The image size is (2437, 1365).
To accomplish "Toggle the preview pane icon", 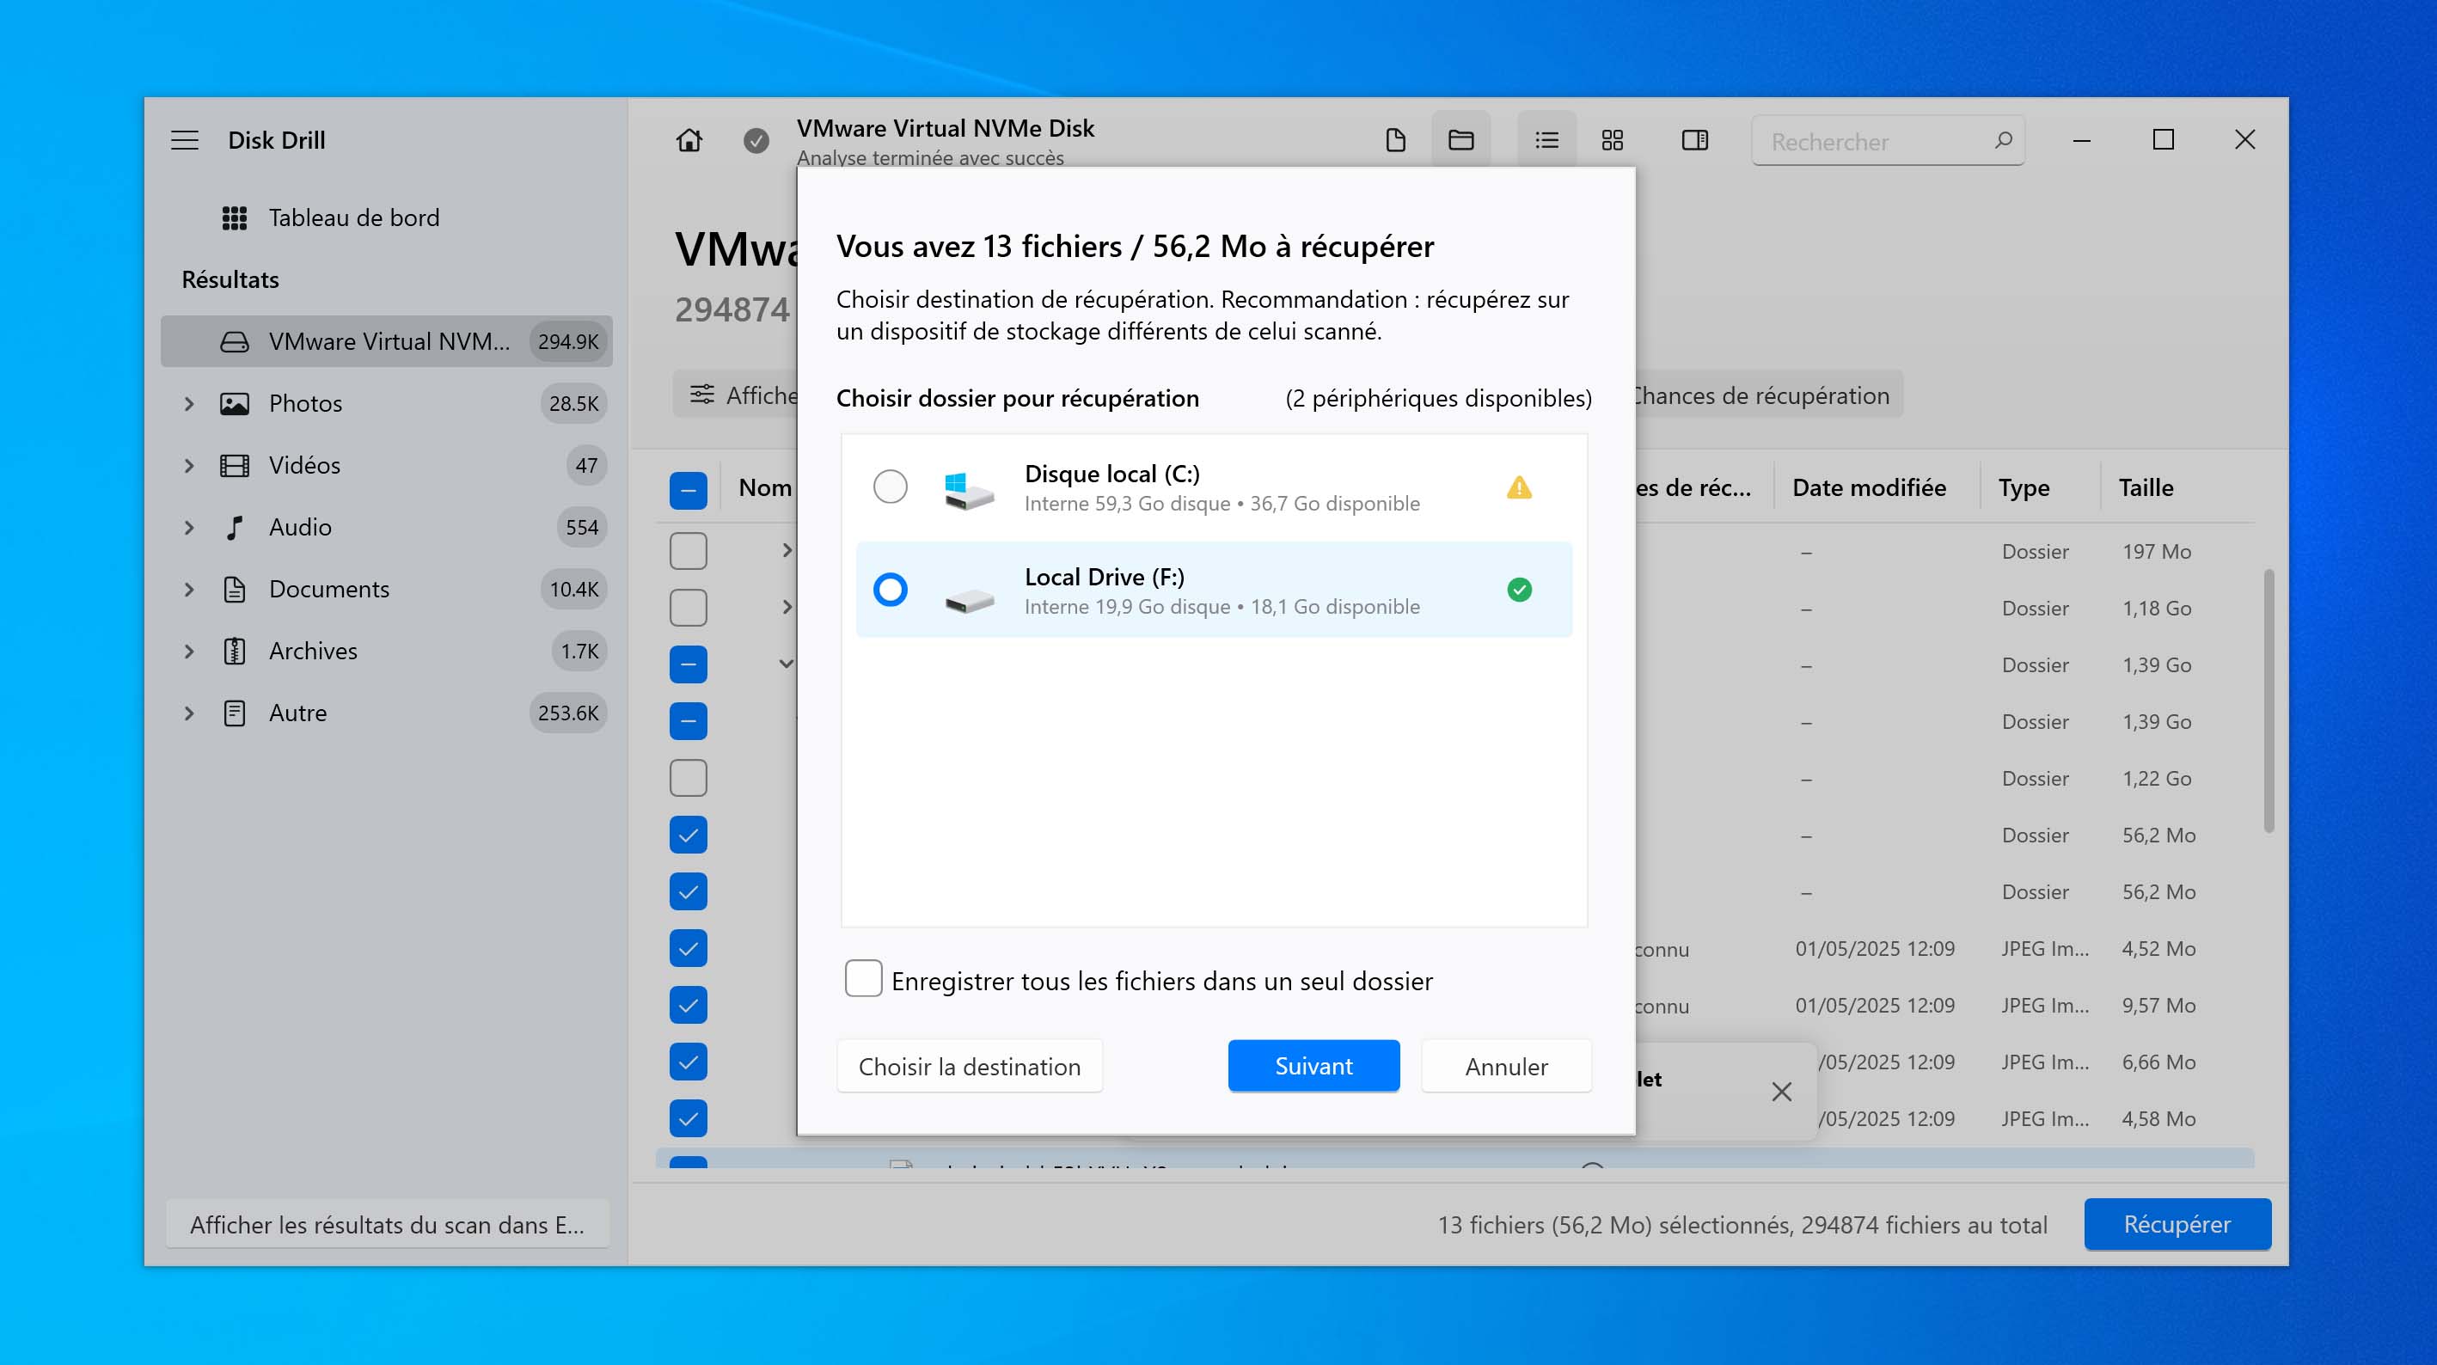I will (1694, 140).
